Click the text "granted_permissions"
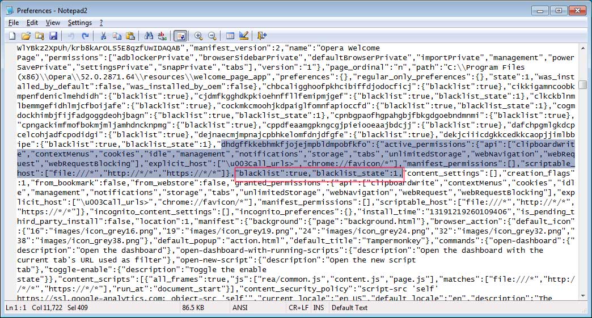 pos(278,183)
